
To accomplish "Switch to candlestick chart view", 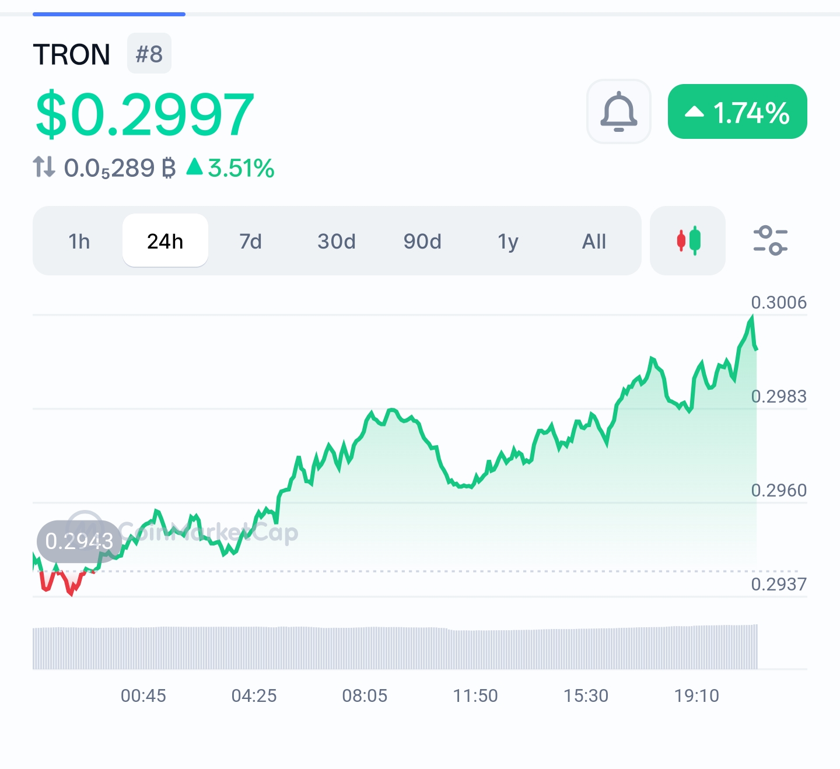I will pyautogui.click(x=688, y=240).
